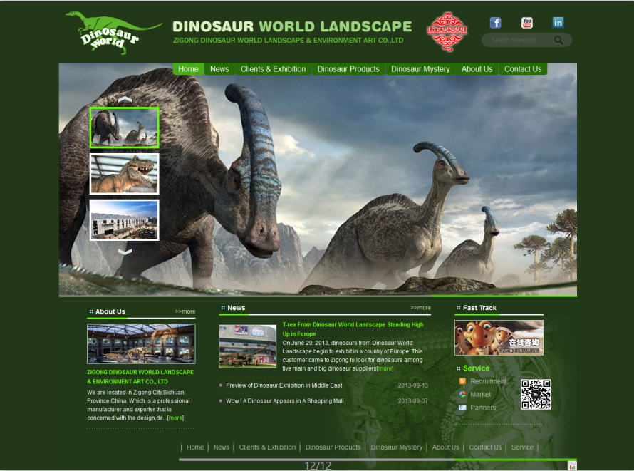Go to Clients & Exhibition in top navigation
634x471 pixels.
tap(274, 69)
